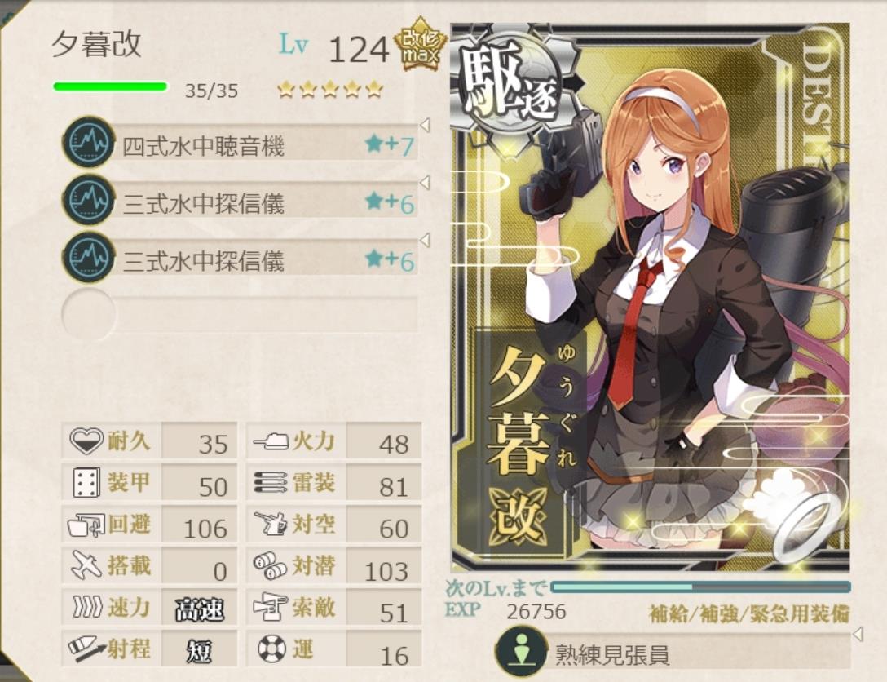The height and width of the screenshot is (682, 887).
Task: Expand arrow beside first 三式水中探信儀 slot
Action: (x=426, y=182)
